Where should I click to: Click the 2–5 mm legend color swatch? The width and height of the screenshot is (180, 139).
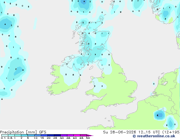(x=24, y=135)
